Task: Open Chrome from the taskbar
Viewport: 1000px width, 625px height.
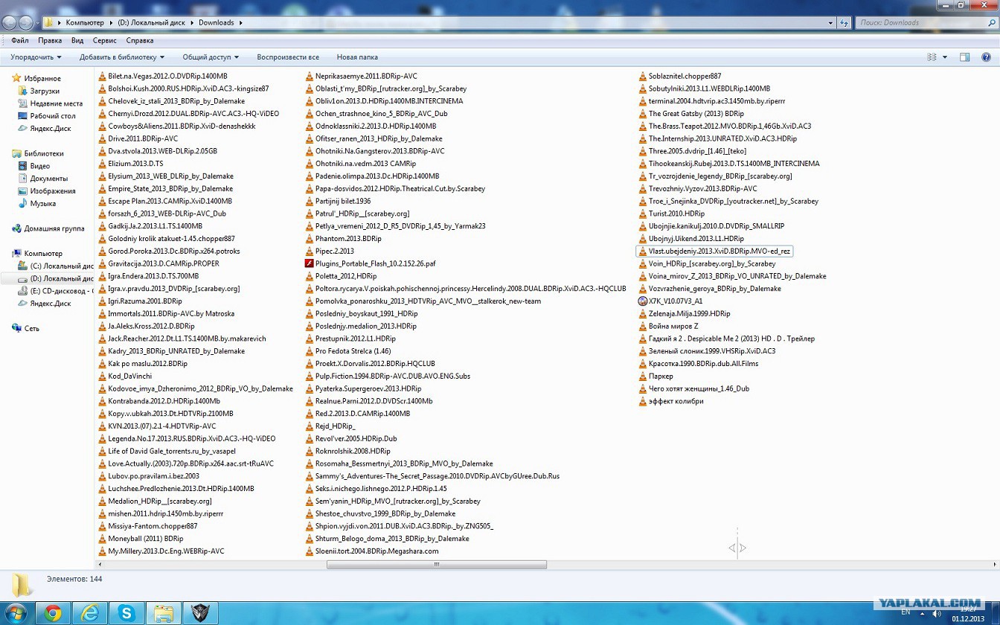Action: (53, 613)
